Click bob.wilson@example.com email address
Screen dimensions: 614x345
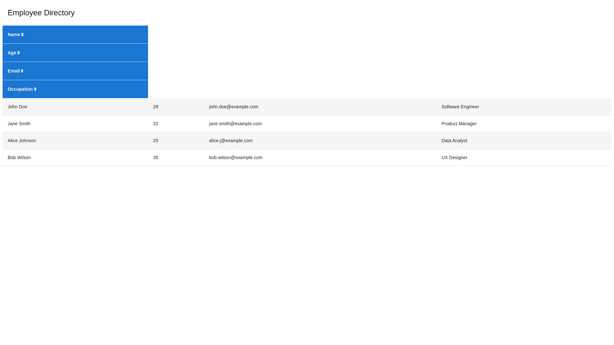coord(235,157)
